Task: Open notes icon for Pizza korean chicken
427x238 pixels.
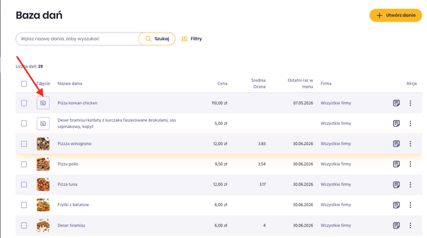Action: tap(396, 103)
